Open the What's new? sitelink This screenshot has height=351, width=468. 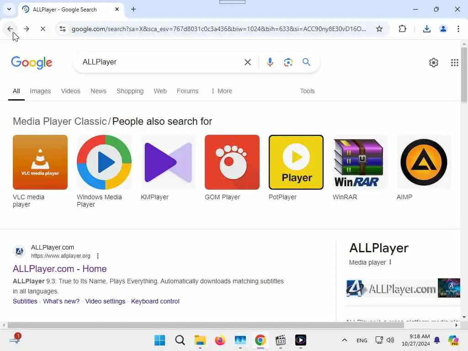(x=62, y=302)
